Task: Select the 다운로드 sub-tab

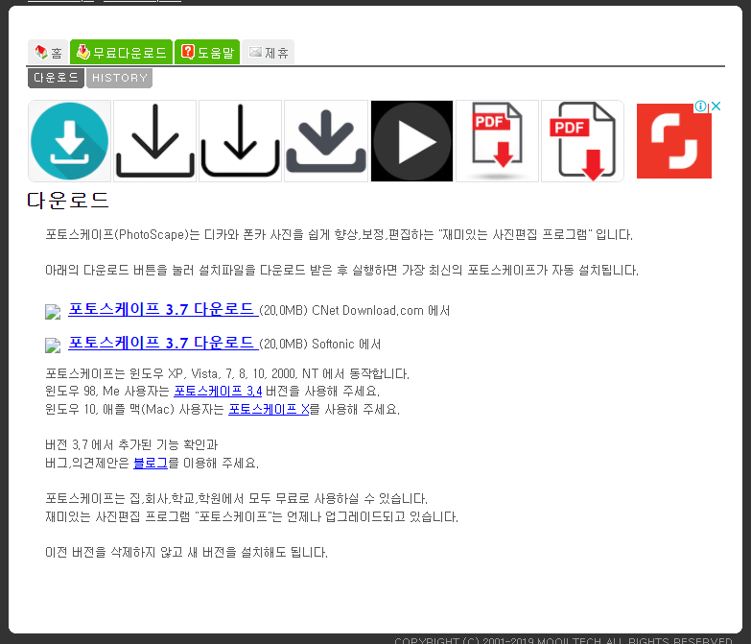Action: pyautogui.click(x=56, y=78)
